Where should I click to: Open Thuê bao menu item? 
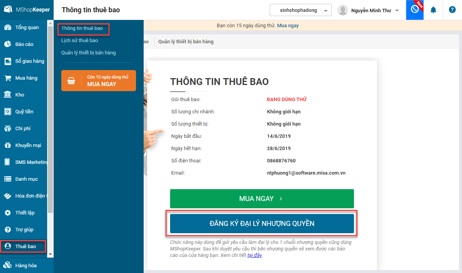point(23,247)
